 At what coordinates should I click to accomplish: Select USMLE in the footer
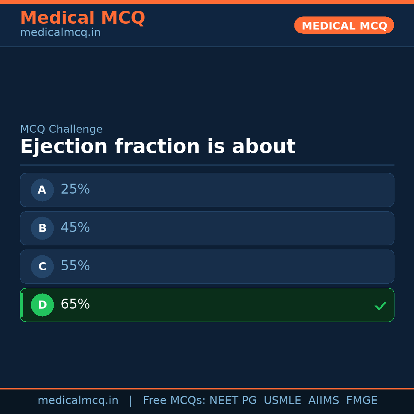pyautogui.click(x=282, y=401)
